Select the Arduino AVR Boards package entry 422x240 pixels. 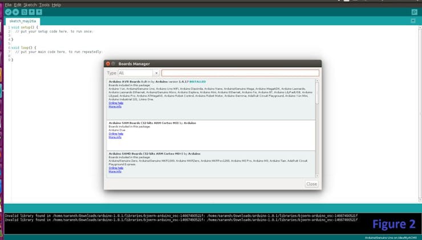tap(211, 100)
